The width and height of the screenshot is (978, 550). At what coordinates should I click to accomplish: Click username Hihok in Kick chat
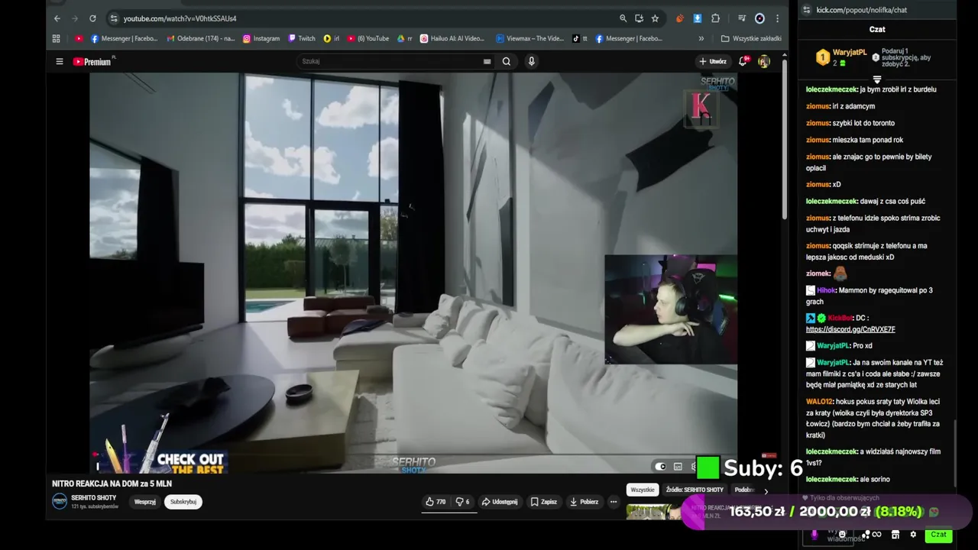point(826,290)
